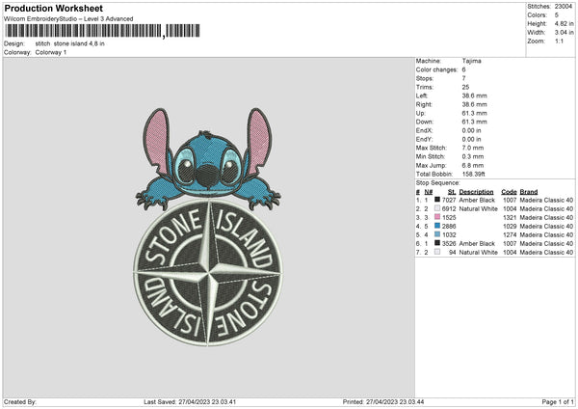The height and width of the screenshot is (409, 578).
Task: Click the Width value 3.04 in
Action: click(x=564, y=33)
